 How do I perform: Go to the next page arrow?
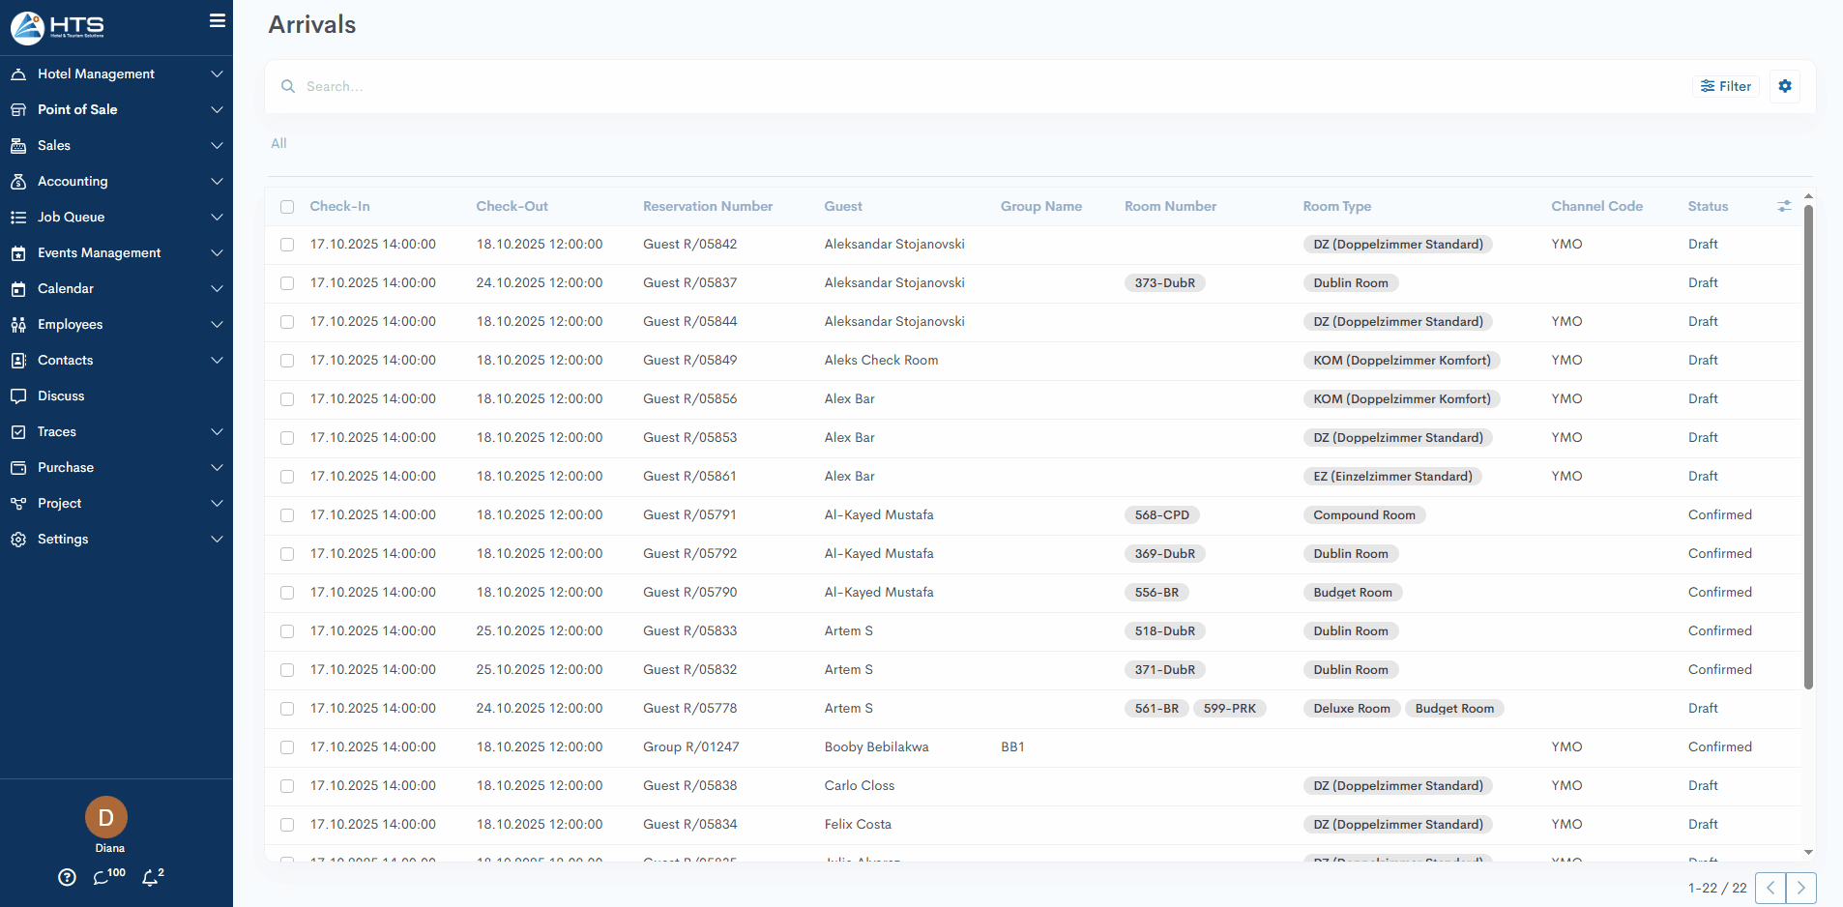(1800, 888)
